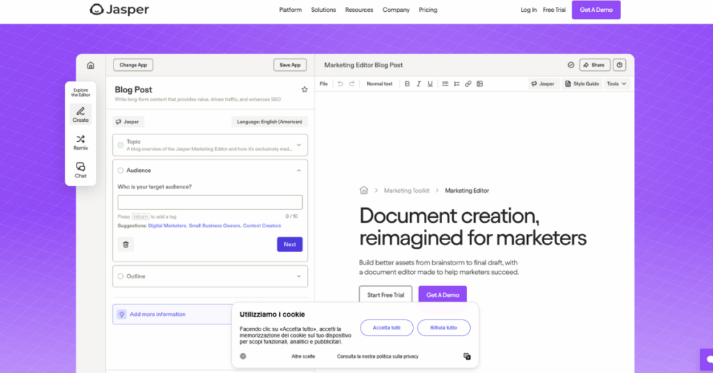The image size is (713, 373).
Task: Toggle bold formatting in the editor
Action: [x=407, y=84]
